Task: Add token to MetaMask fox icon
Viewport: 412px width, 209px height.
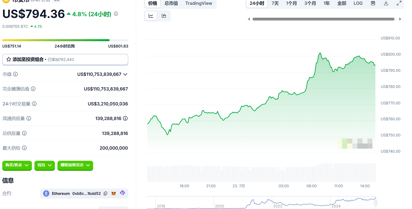Action: coord(114,193)
